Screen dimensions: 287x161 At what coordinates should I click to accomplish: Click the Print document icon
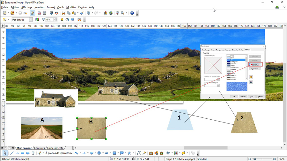[x=44, y=13]
